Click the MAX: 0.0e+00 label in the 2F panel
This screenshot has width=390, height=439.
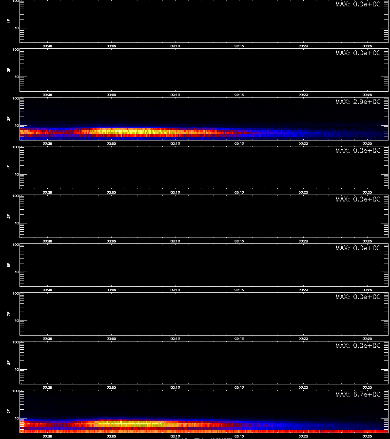(x=358, y=53)
